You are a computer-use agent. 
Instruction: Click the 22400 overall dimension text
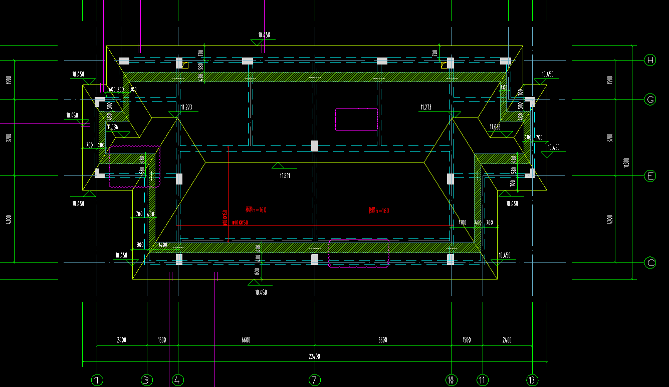click(x=314, y=356)
